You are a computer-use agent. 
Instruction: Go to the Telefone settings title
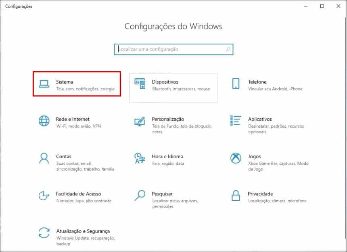tap(257, 82)
